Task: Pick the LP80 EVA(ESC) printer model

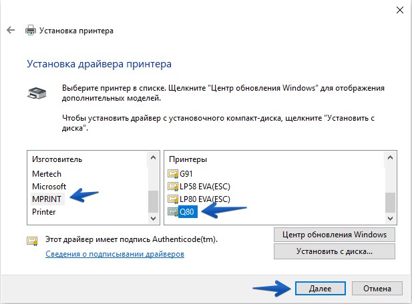Action: [x=206, y=199]
